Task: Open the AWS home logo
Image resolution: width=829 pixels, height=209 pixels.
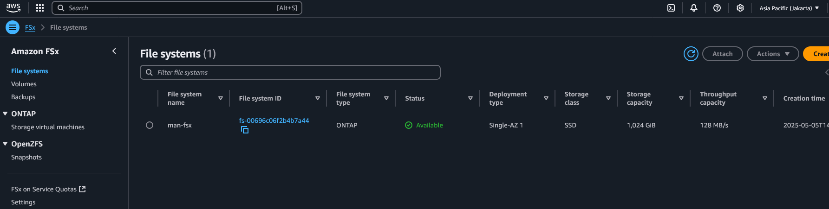Action: pyautogui.click(x=13, y=8)
